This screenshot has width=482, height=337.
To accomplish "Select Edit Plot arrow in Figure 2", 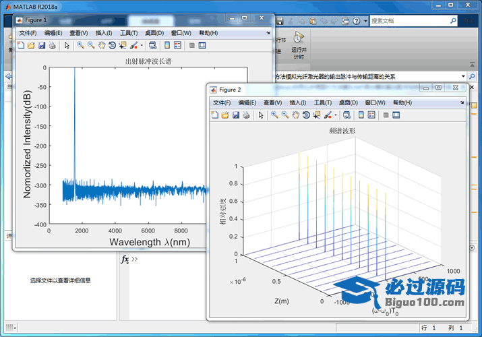I will pos(261,115).
